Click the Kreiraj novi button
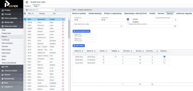The width and height of the screenshot is (193, 91). click(31, 10)
